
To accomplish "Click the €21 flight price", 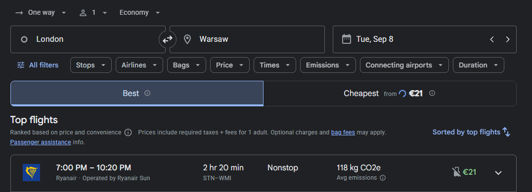I will 470,172.
